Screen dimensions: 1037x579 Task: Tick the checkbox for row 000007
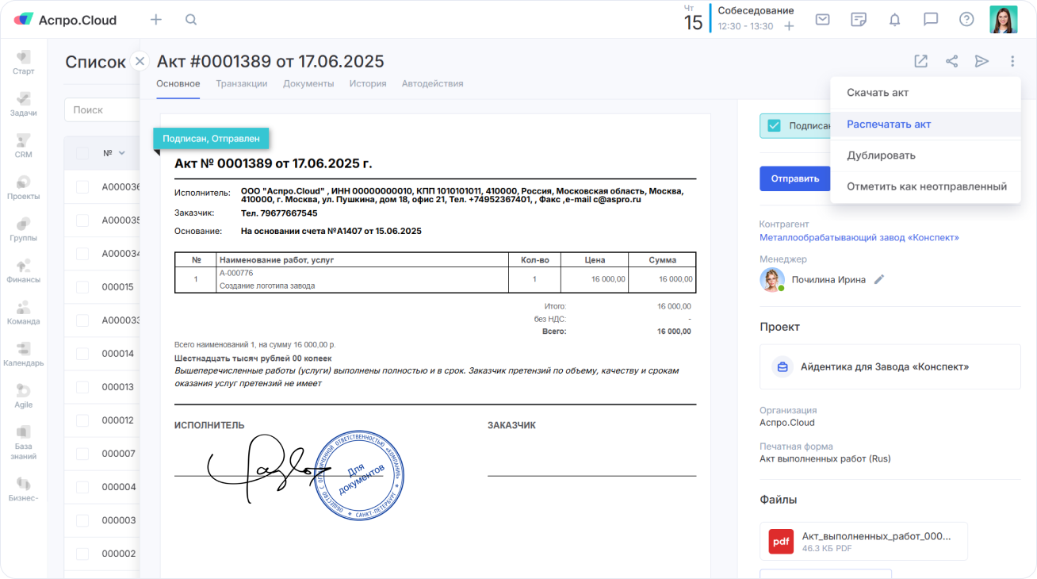[82, 454]
